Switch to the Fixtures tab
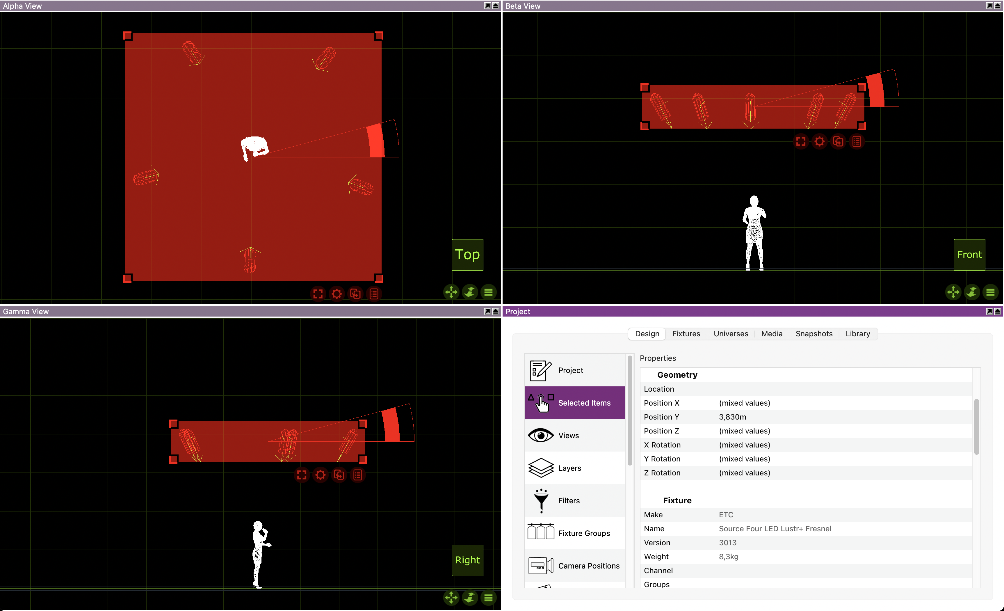The height and width of the screenshot is (611, 1004). (x=686, y=334)
